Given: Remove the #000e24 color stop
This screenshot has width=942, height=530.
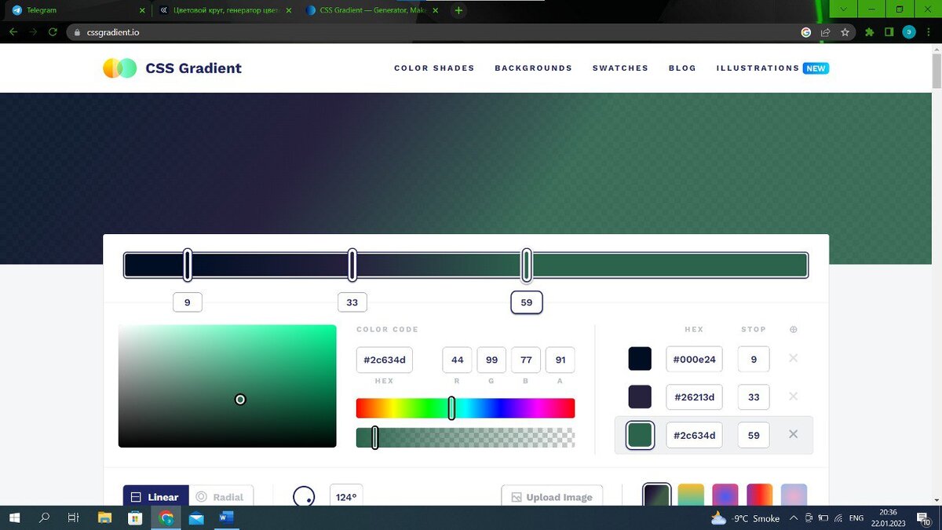Looking at the screenshot, I should (793, 358).
